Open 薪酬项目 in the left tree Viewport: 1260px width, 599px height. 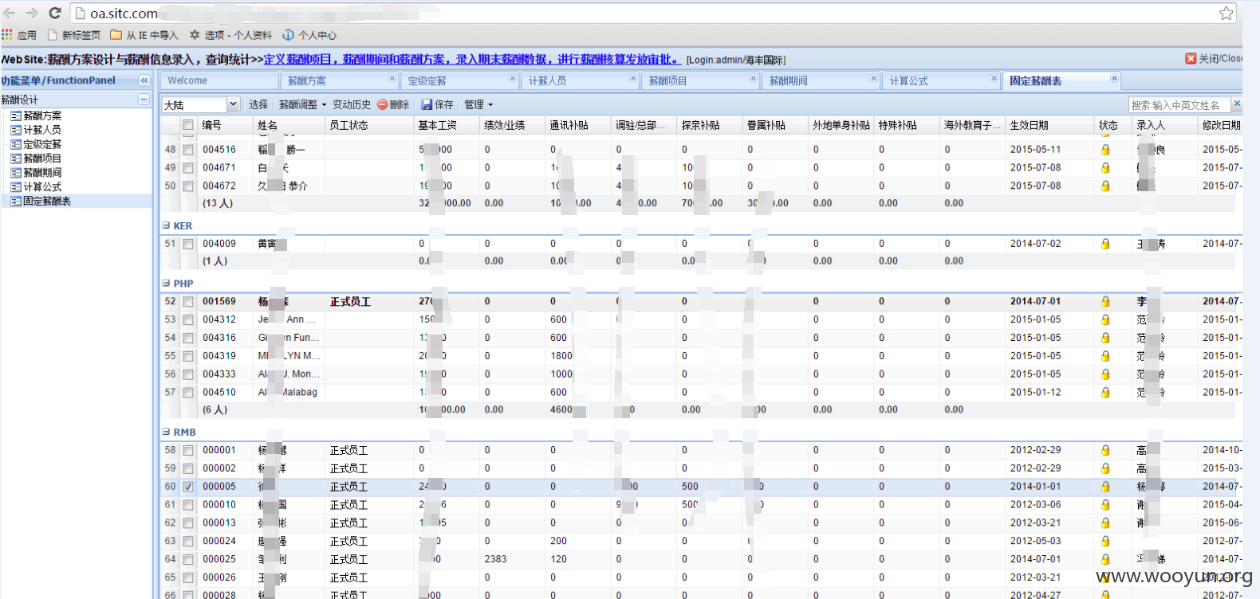coord(42,159)
